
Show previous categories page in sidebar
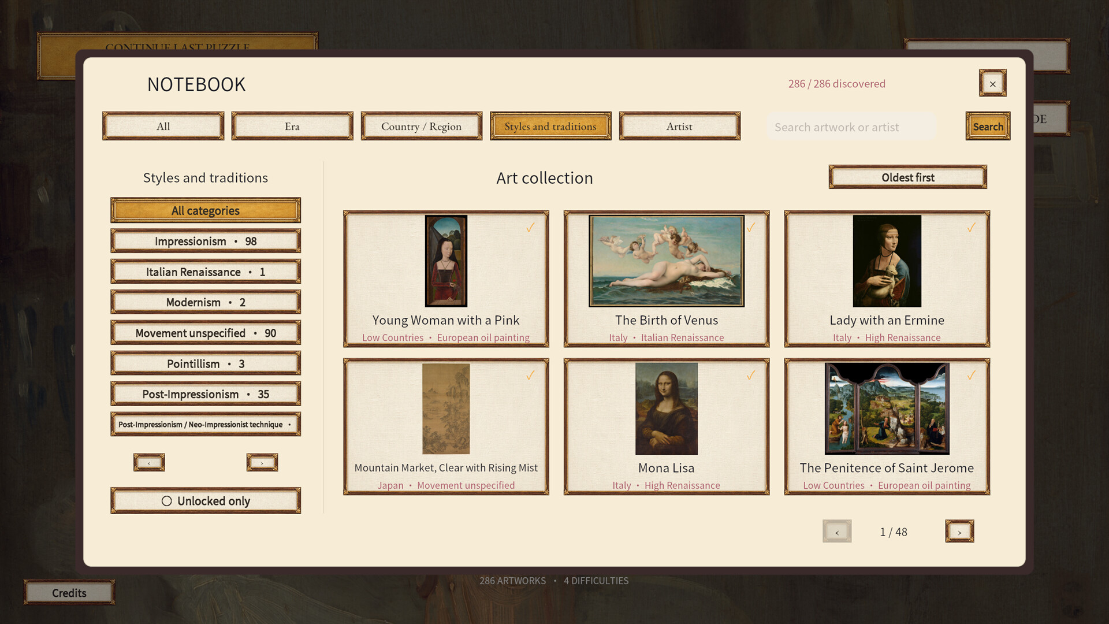(x=149, y=462)
